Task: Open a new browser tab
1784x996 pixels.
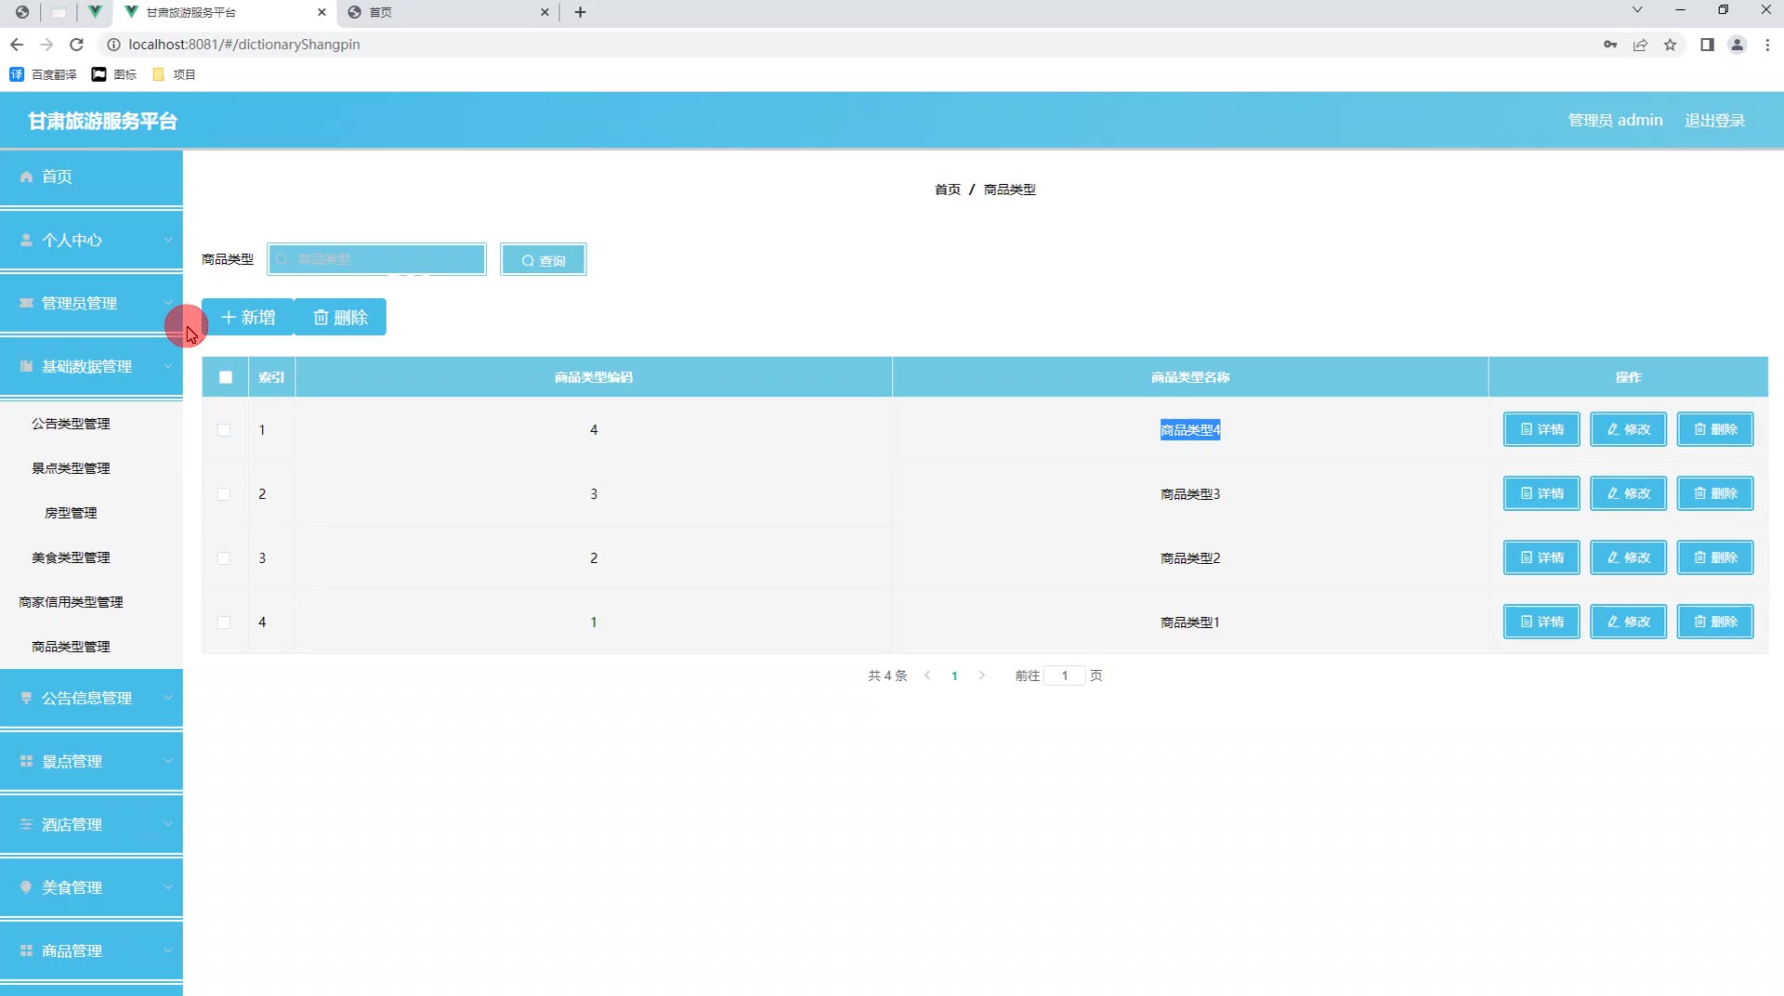Action: (x=580, y=12)
